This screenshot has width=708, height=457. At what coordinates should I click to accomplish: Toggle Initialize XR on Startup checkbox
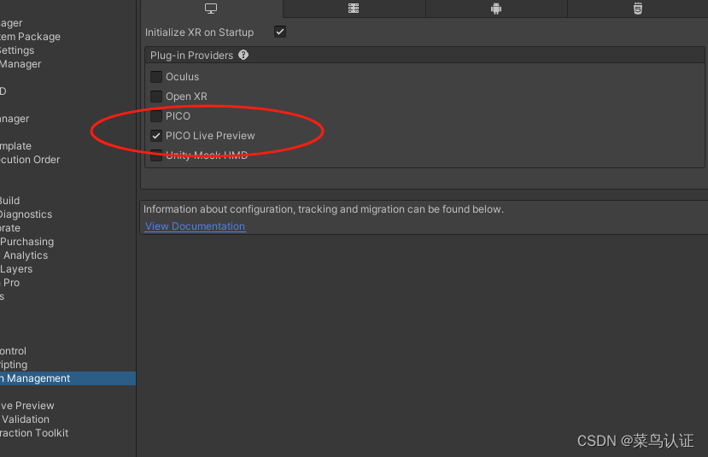click(x=280, y=32)
